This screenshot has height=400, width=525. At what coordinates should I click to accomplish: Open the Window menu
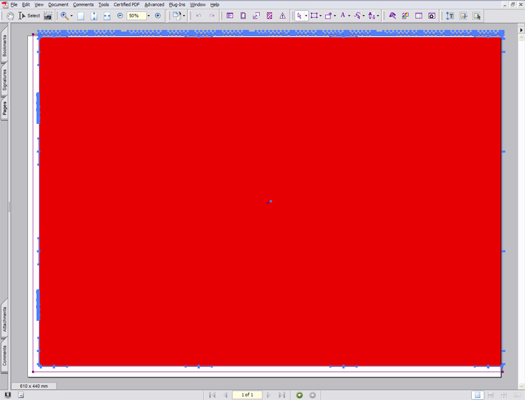pyautogui.click(x=198, y=5)
